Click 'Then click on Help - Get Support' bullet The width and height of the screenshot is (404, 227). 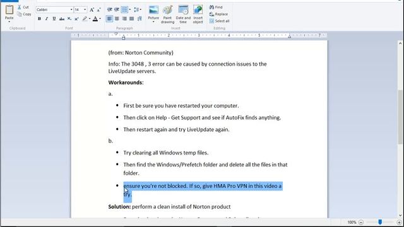tap(202, 118)
